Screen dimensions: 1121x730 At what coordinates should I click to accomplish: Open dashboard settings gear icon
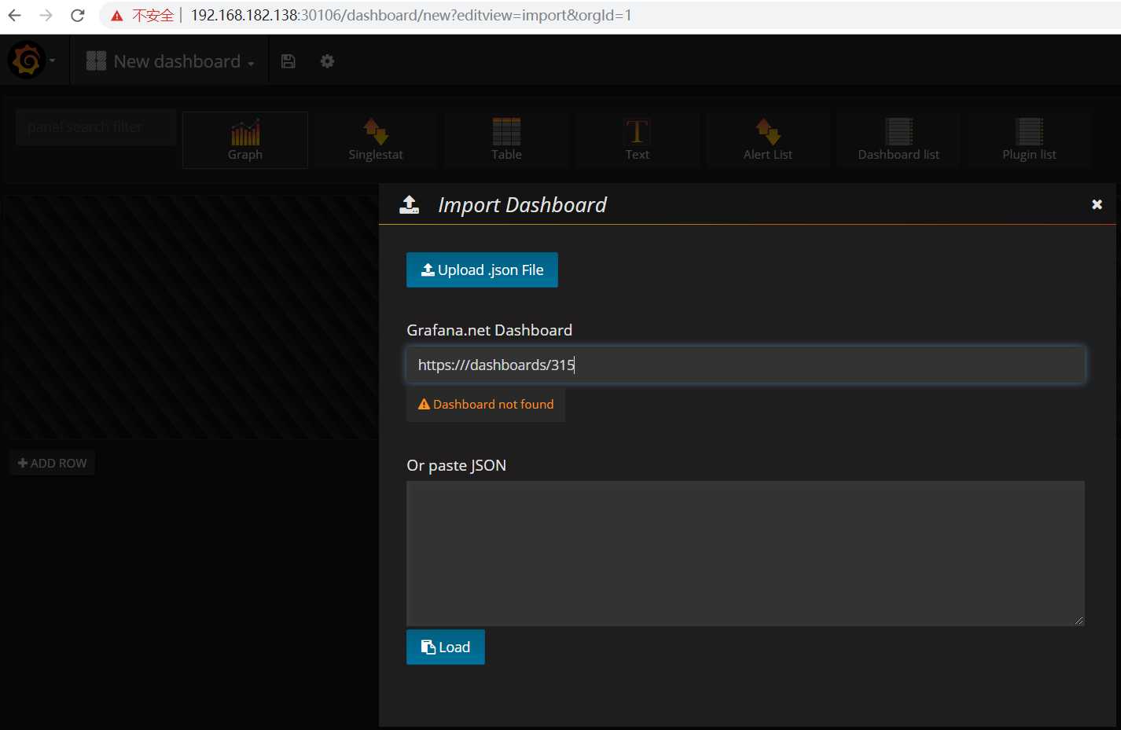(x=327, y=61)
